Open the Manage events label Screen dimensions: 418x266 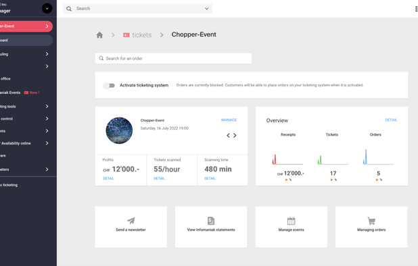point(291,230)
